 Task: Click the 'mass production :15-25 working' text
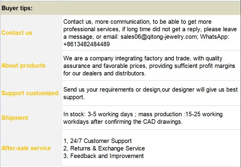[180, 114]
